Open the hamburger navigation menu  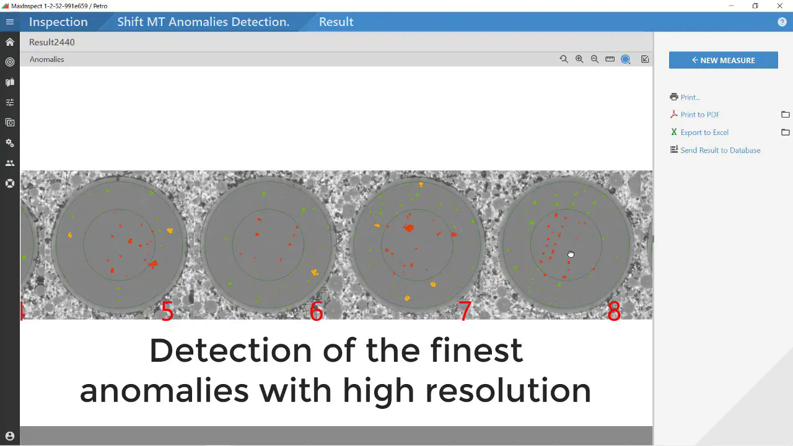pyautogui.click(x=9, y=22)
